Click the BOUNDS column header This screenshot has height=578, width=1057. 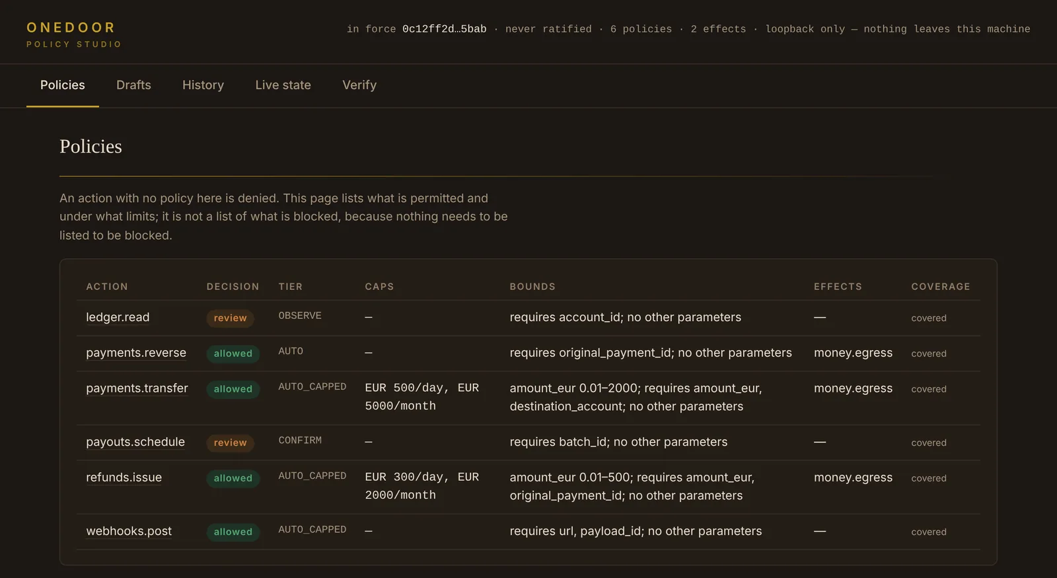point(532,287)
